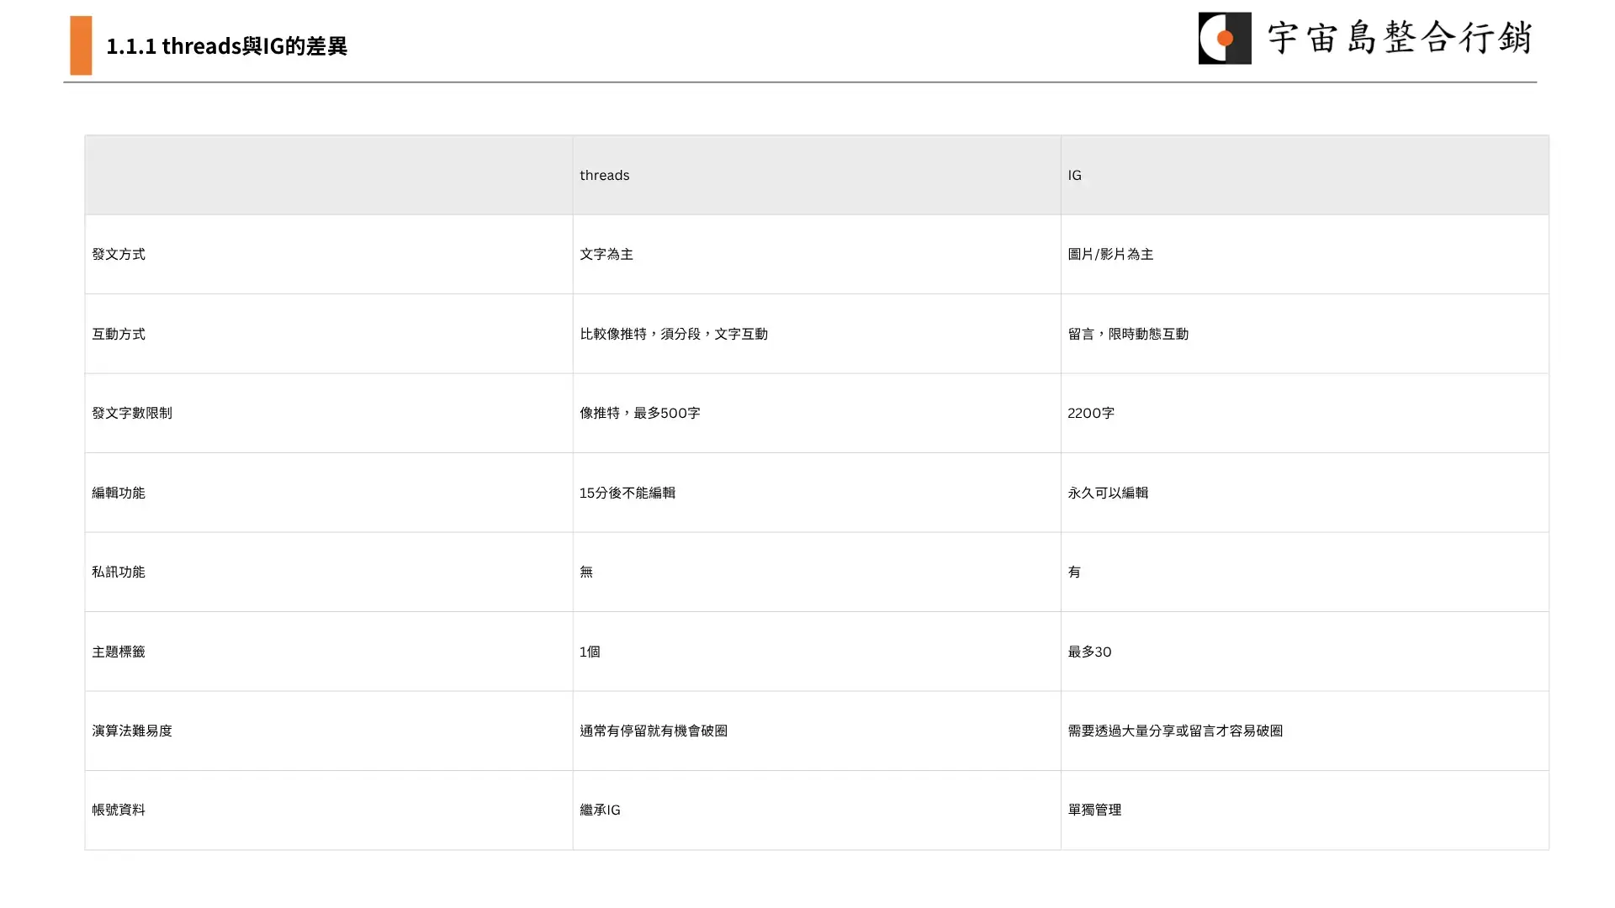Click the slide title 1.1.1 threads與IG的差異
The width and height of the screenshot is (1615, 908).
click(x=226, y=45)
